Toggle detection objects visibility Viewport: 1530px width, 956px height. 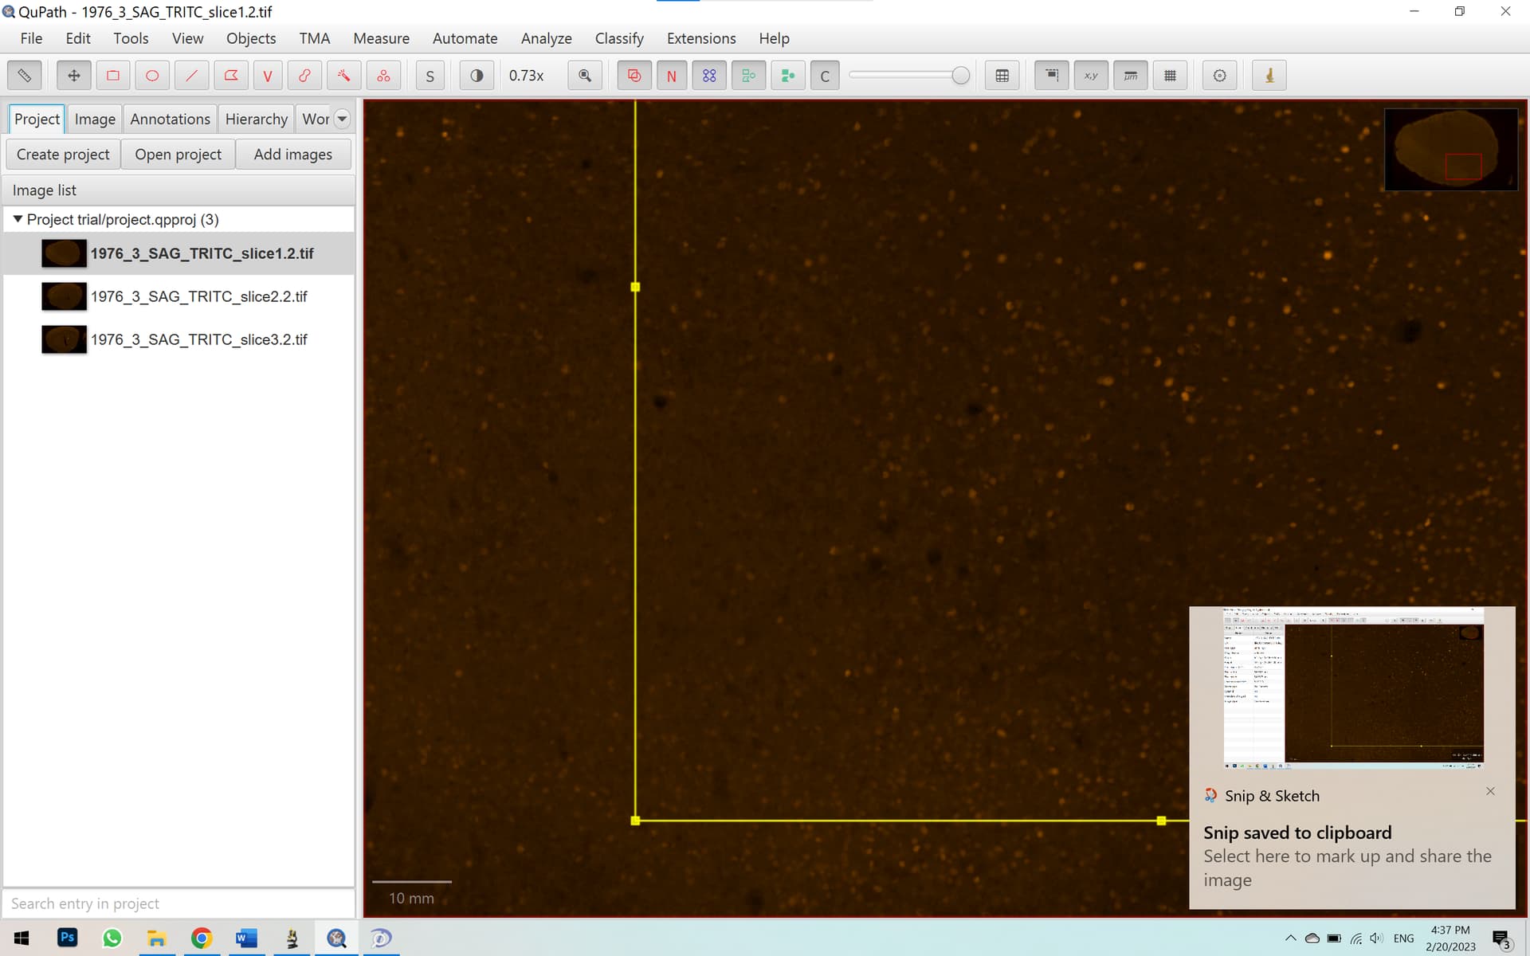pyautogui.click(x=709, y=75)
